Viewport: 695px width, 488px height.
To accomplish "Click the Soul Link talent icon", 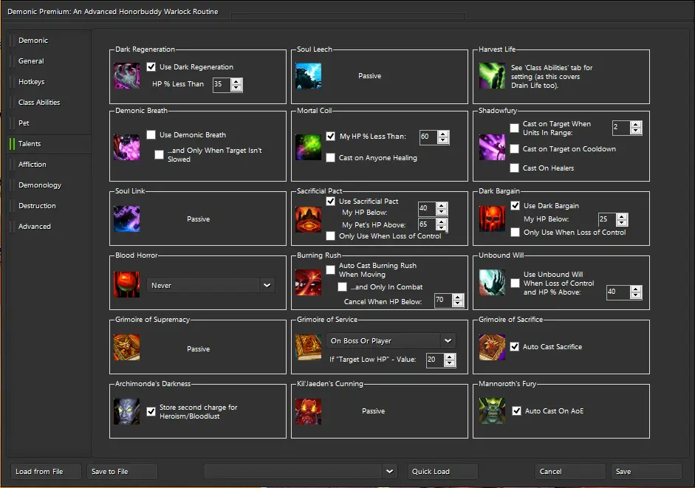I will [127, 219].
